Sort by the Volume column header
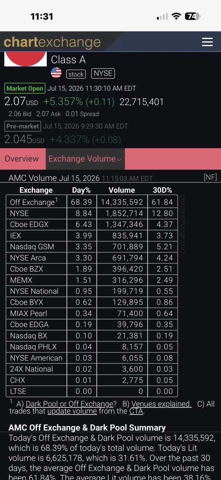This screenshot has height=480, width=221. [122, 190]
